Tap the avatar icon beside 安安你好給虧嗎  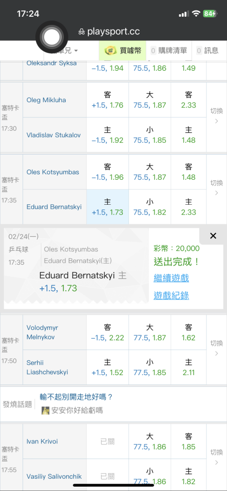tap(46, 410)
